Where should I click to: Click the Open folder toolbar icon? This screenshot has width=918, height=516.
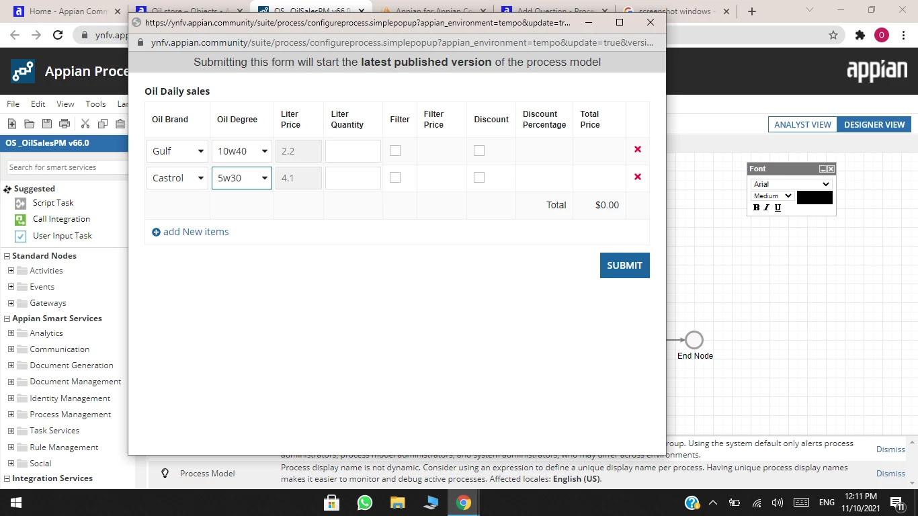(29, 124)
